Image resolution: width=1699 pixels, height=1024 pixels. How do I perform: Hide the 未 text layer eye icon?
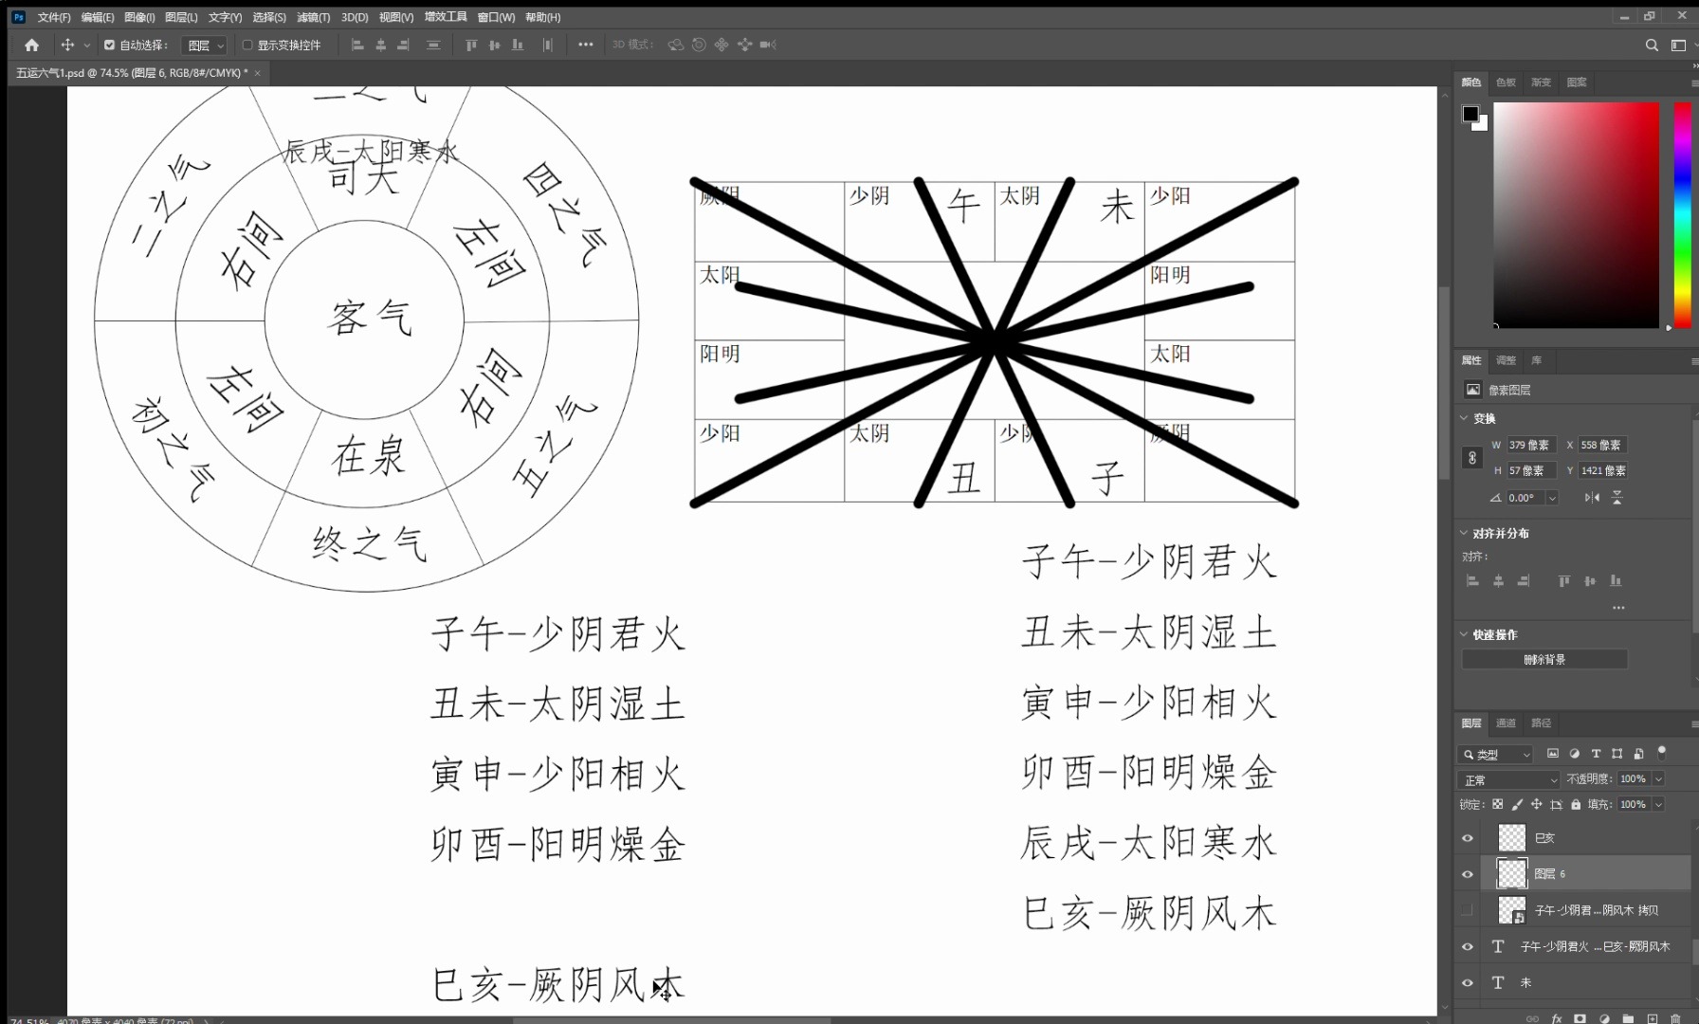(1468, 982)
